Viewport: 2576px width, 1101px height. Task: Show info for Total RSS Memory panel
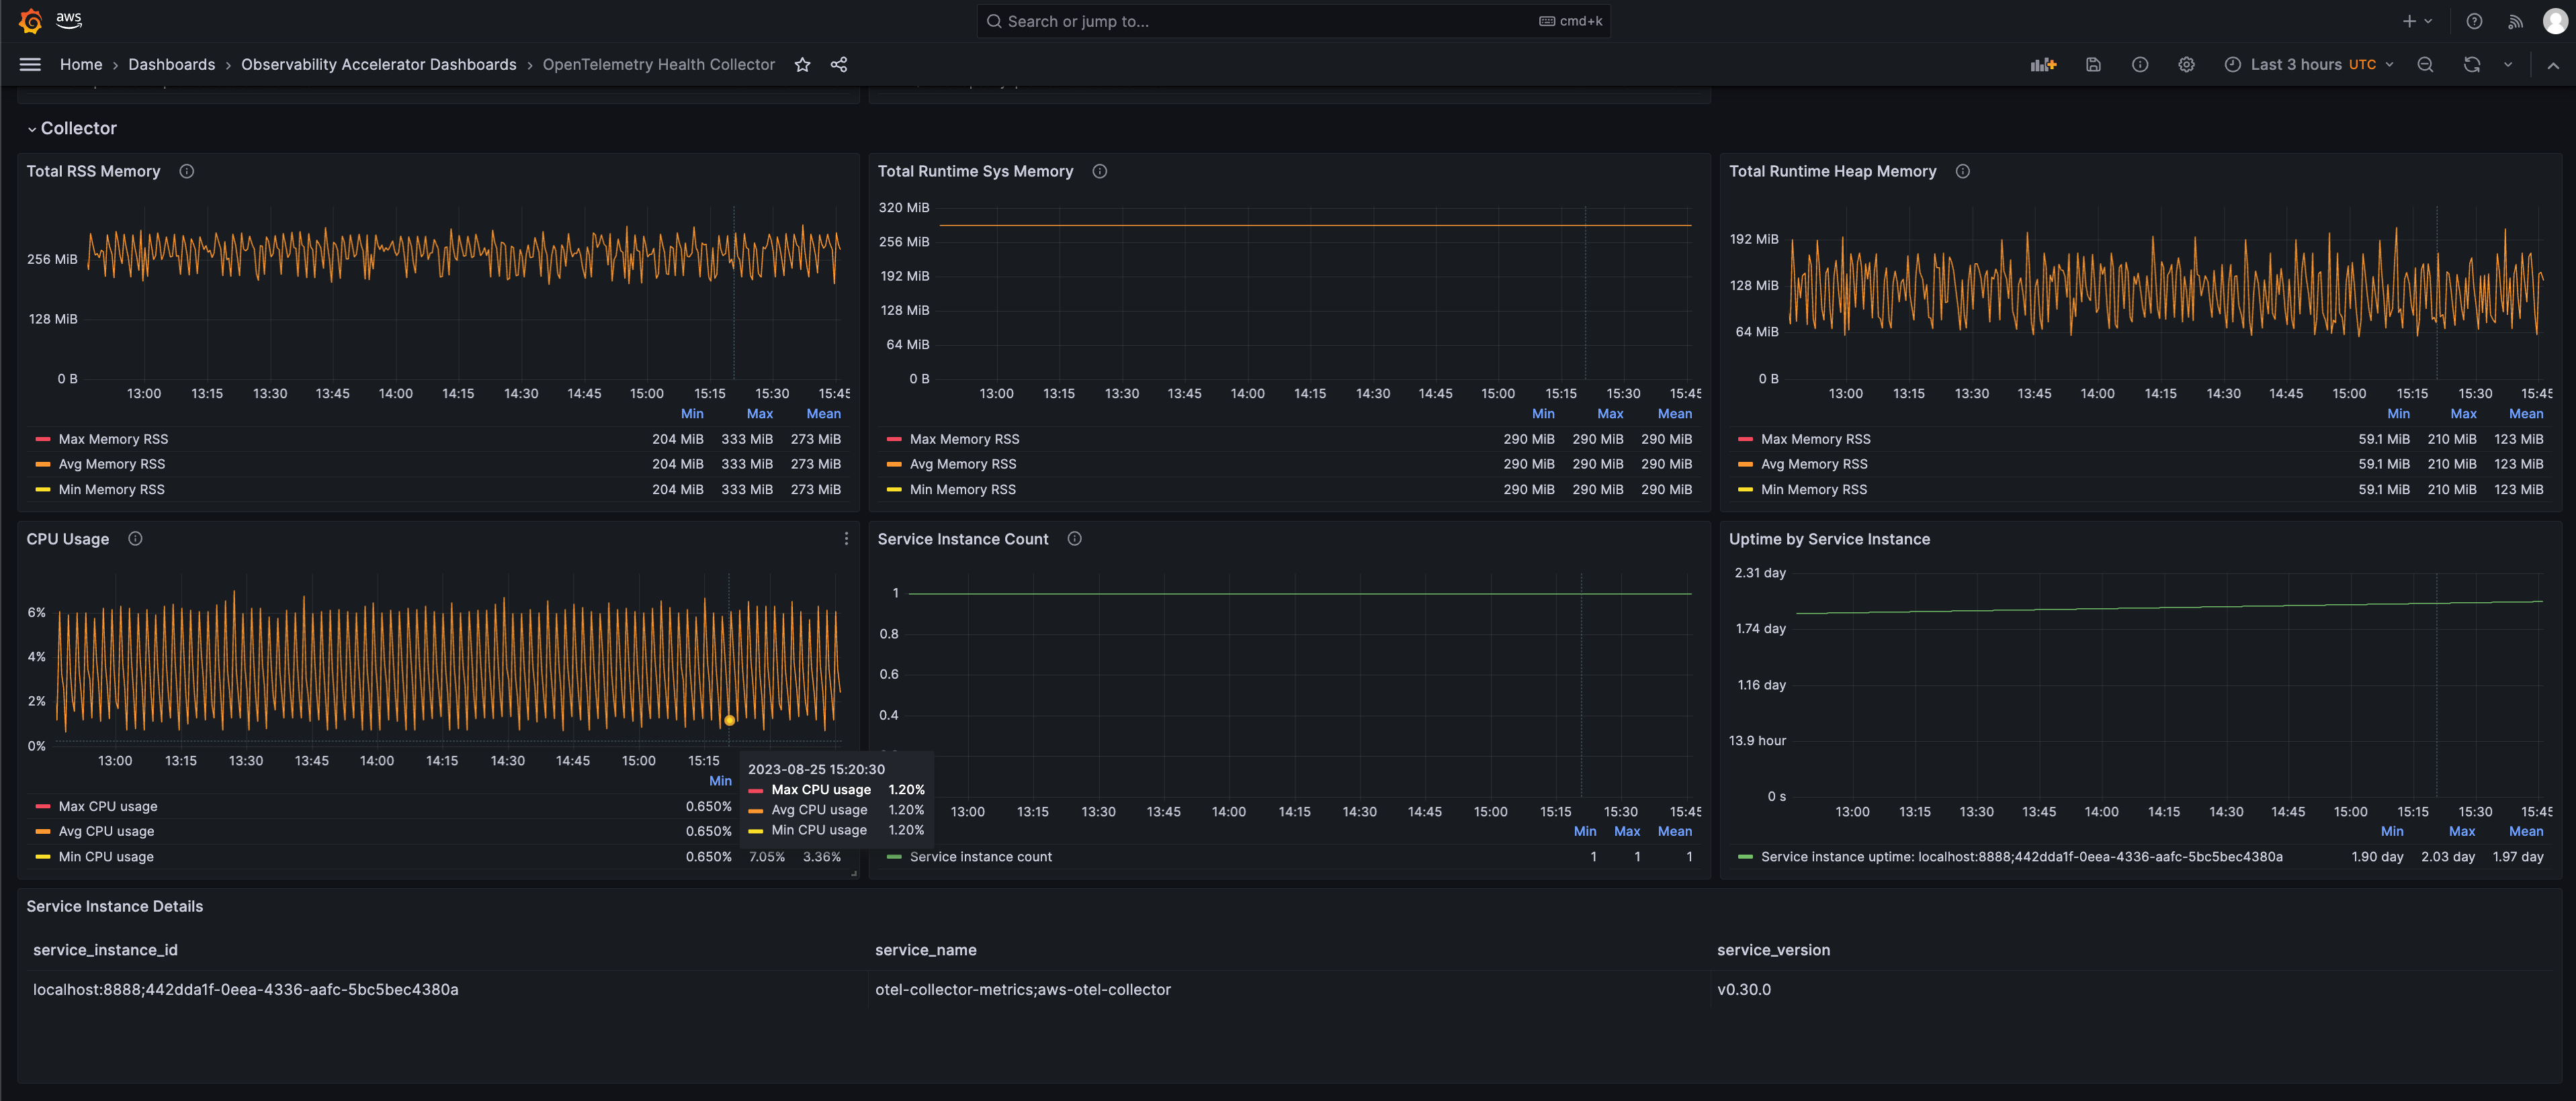tap(187, 172)
